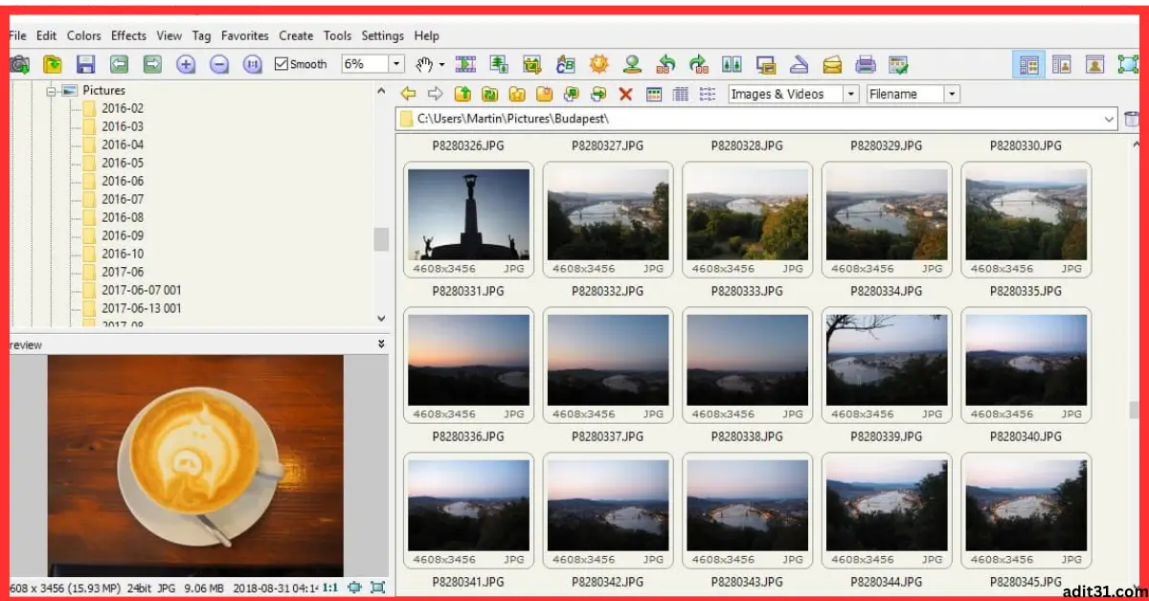
Task: Select the hand cursor tool icon
Action: click(424, 64)
